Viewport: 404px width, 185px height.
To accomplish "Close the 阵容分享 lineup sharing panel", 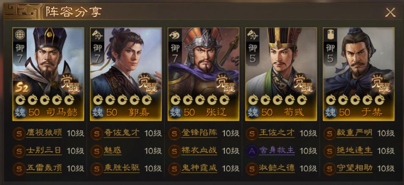I will (390, 12).
